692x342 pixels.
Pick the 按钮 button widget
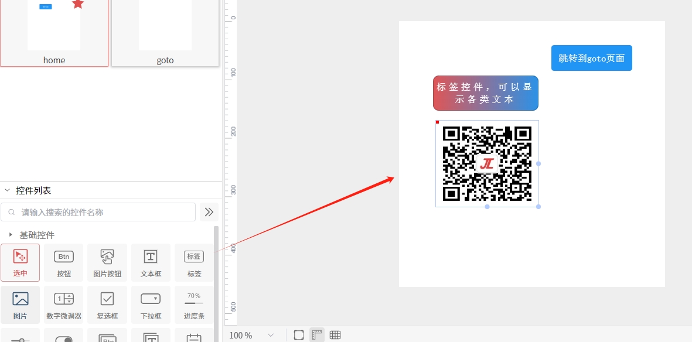63,262
